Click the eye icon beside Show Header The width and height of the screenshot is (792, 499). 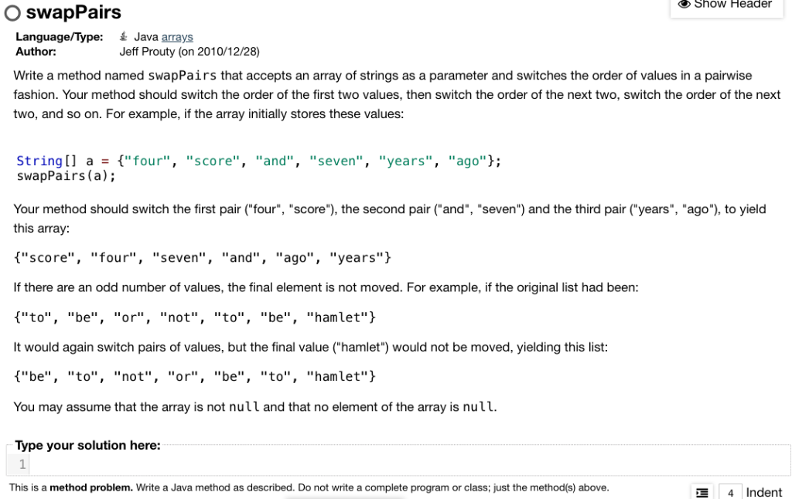click(x=684, y=5)
